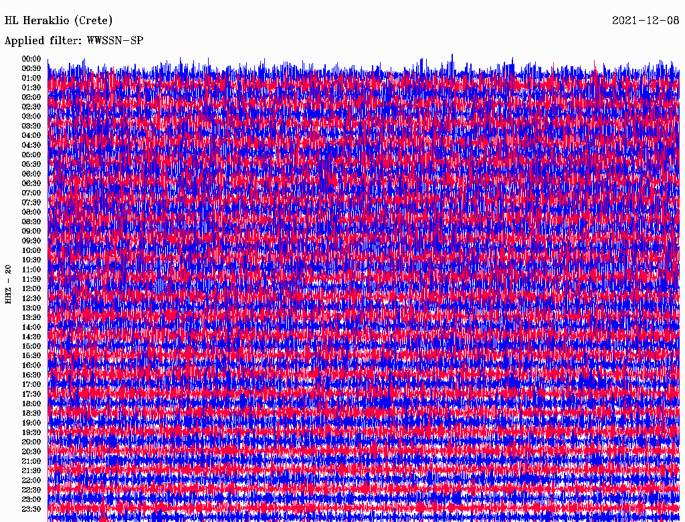The height and width of the screenshot is (522, 685).
Task: Select the 18:30 time label
Action: coord(31,413)
